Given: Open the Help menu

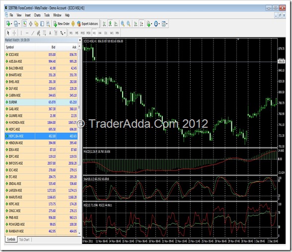Looking at the screenshot, I should tap(67, 15).
